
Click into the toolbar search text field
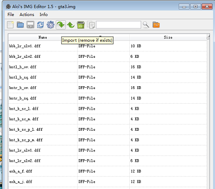(x=118, y=25)
